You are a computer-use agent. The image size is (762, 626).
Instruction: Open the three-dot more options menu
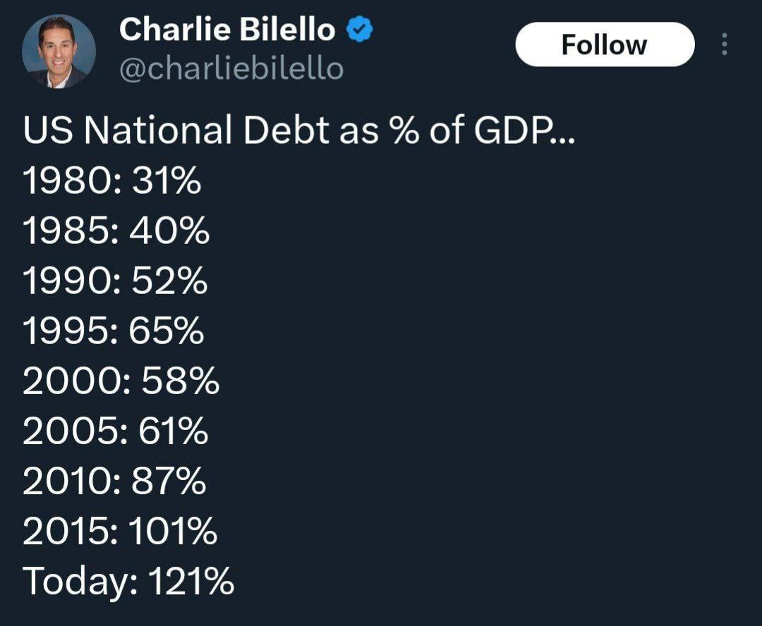tap(724, 44)
